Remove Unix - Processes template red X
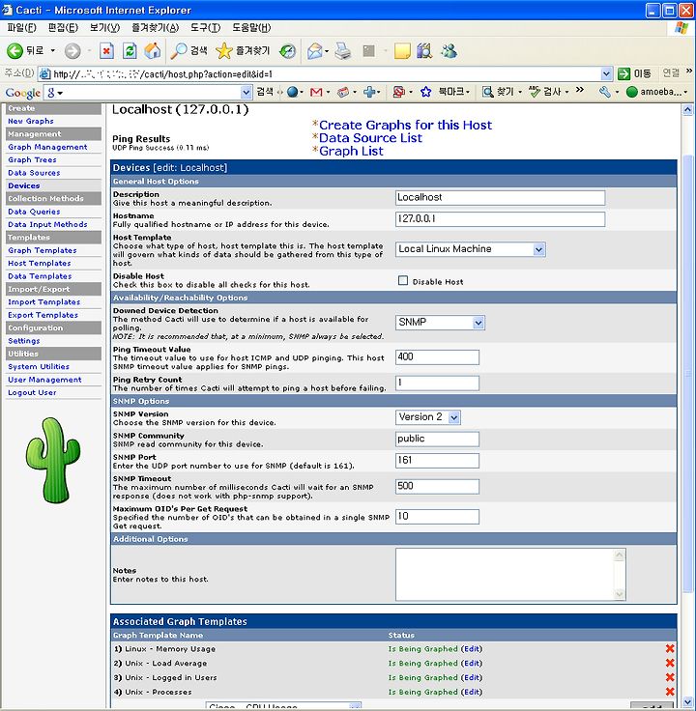Image resolution: width=696 pixels, height=711 pixels. tap(669, 692)
